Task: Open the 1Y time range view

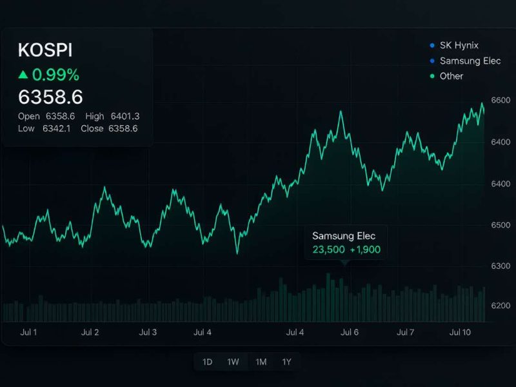Action: click(x=286, y=362)
